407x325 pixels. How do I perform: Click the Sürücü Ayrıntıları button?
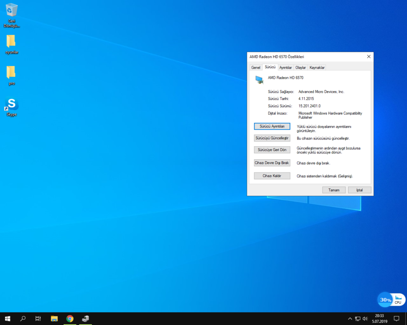(x=272, y=126)
